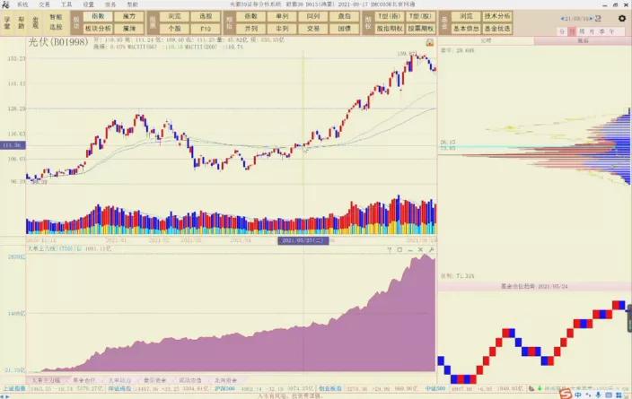The width and height of the screenshot is (632, 399).
Task: Click the F10 button
Action: (x=206, y=29)
